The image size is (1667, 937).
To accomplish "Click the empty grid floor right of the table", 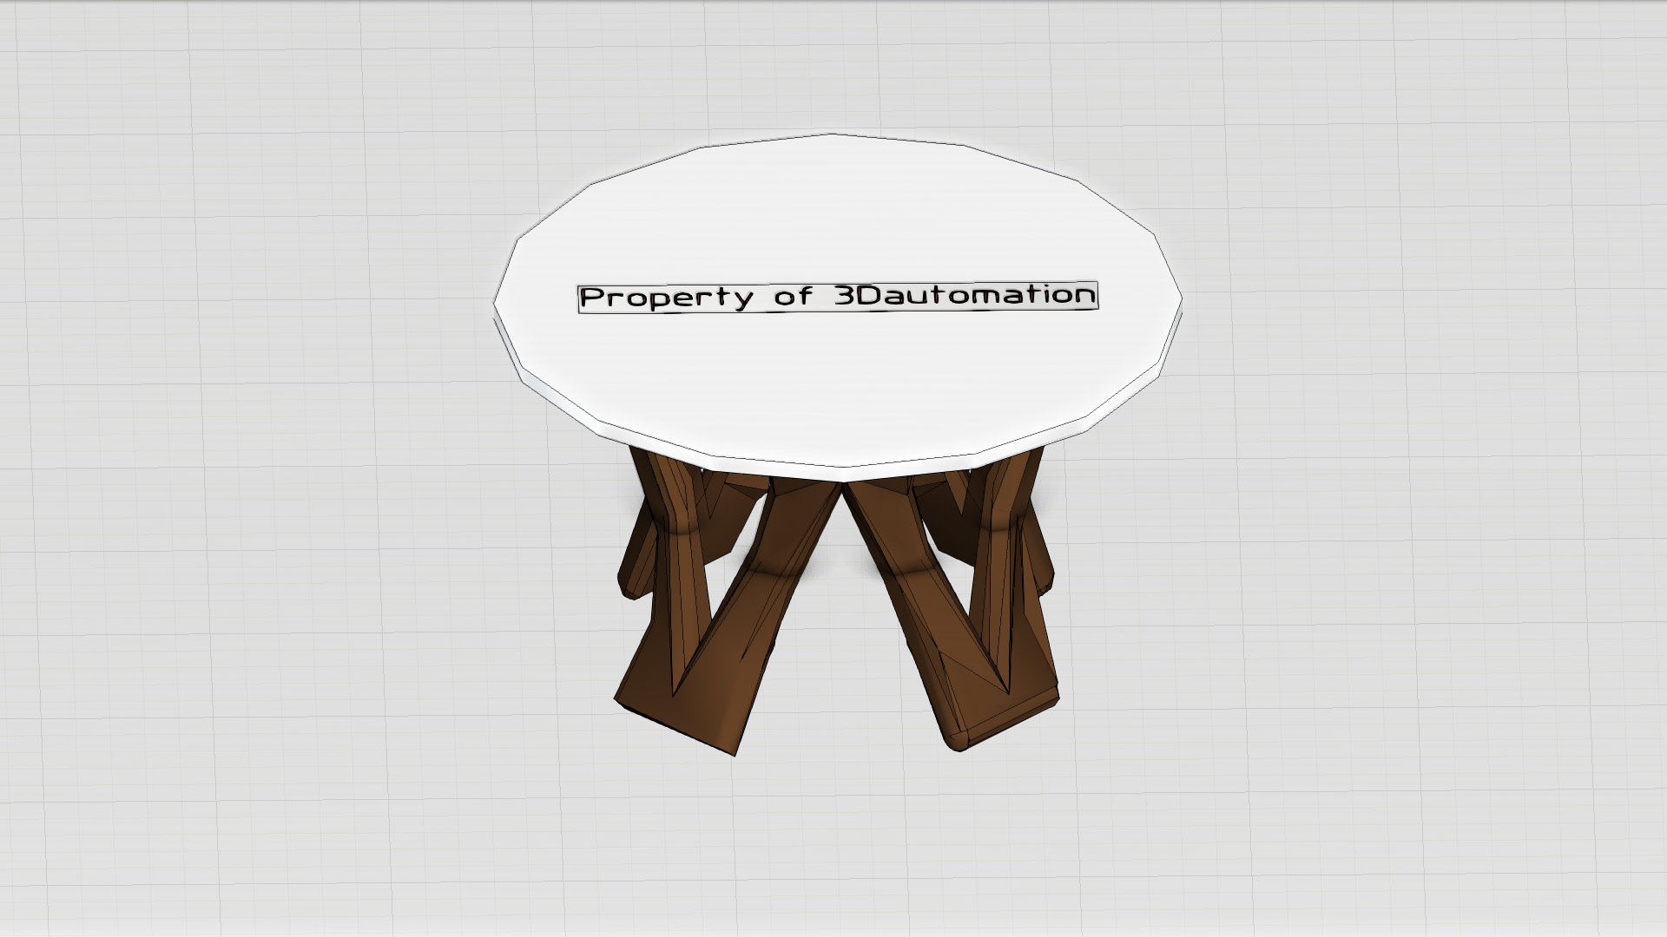I will click(1389, 468).
